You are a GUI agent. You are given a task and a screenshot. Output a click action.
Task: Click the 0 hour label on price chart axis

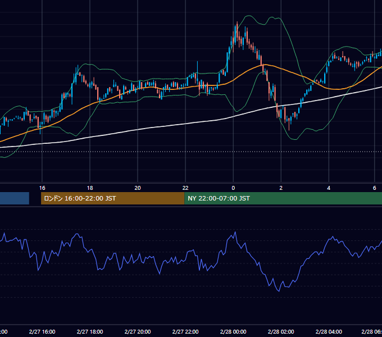[233, 188]
